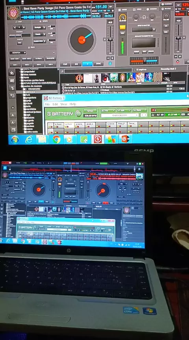Toggle deck A SYNC on external monitor
189x340 pixels.
(x=98, y=64)
